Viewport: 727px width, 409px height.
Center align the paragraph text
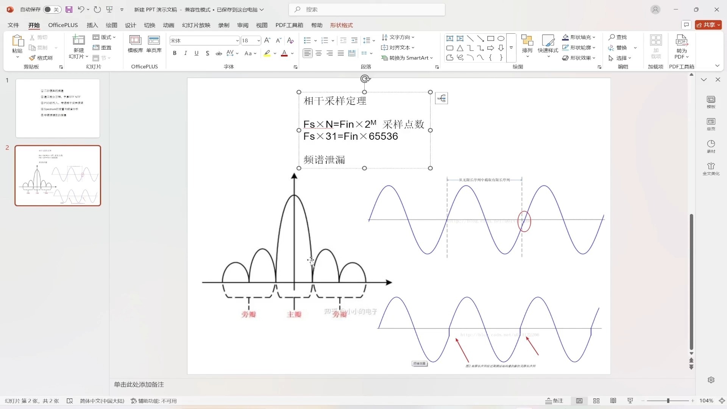click(x=318, y=53)
